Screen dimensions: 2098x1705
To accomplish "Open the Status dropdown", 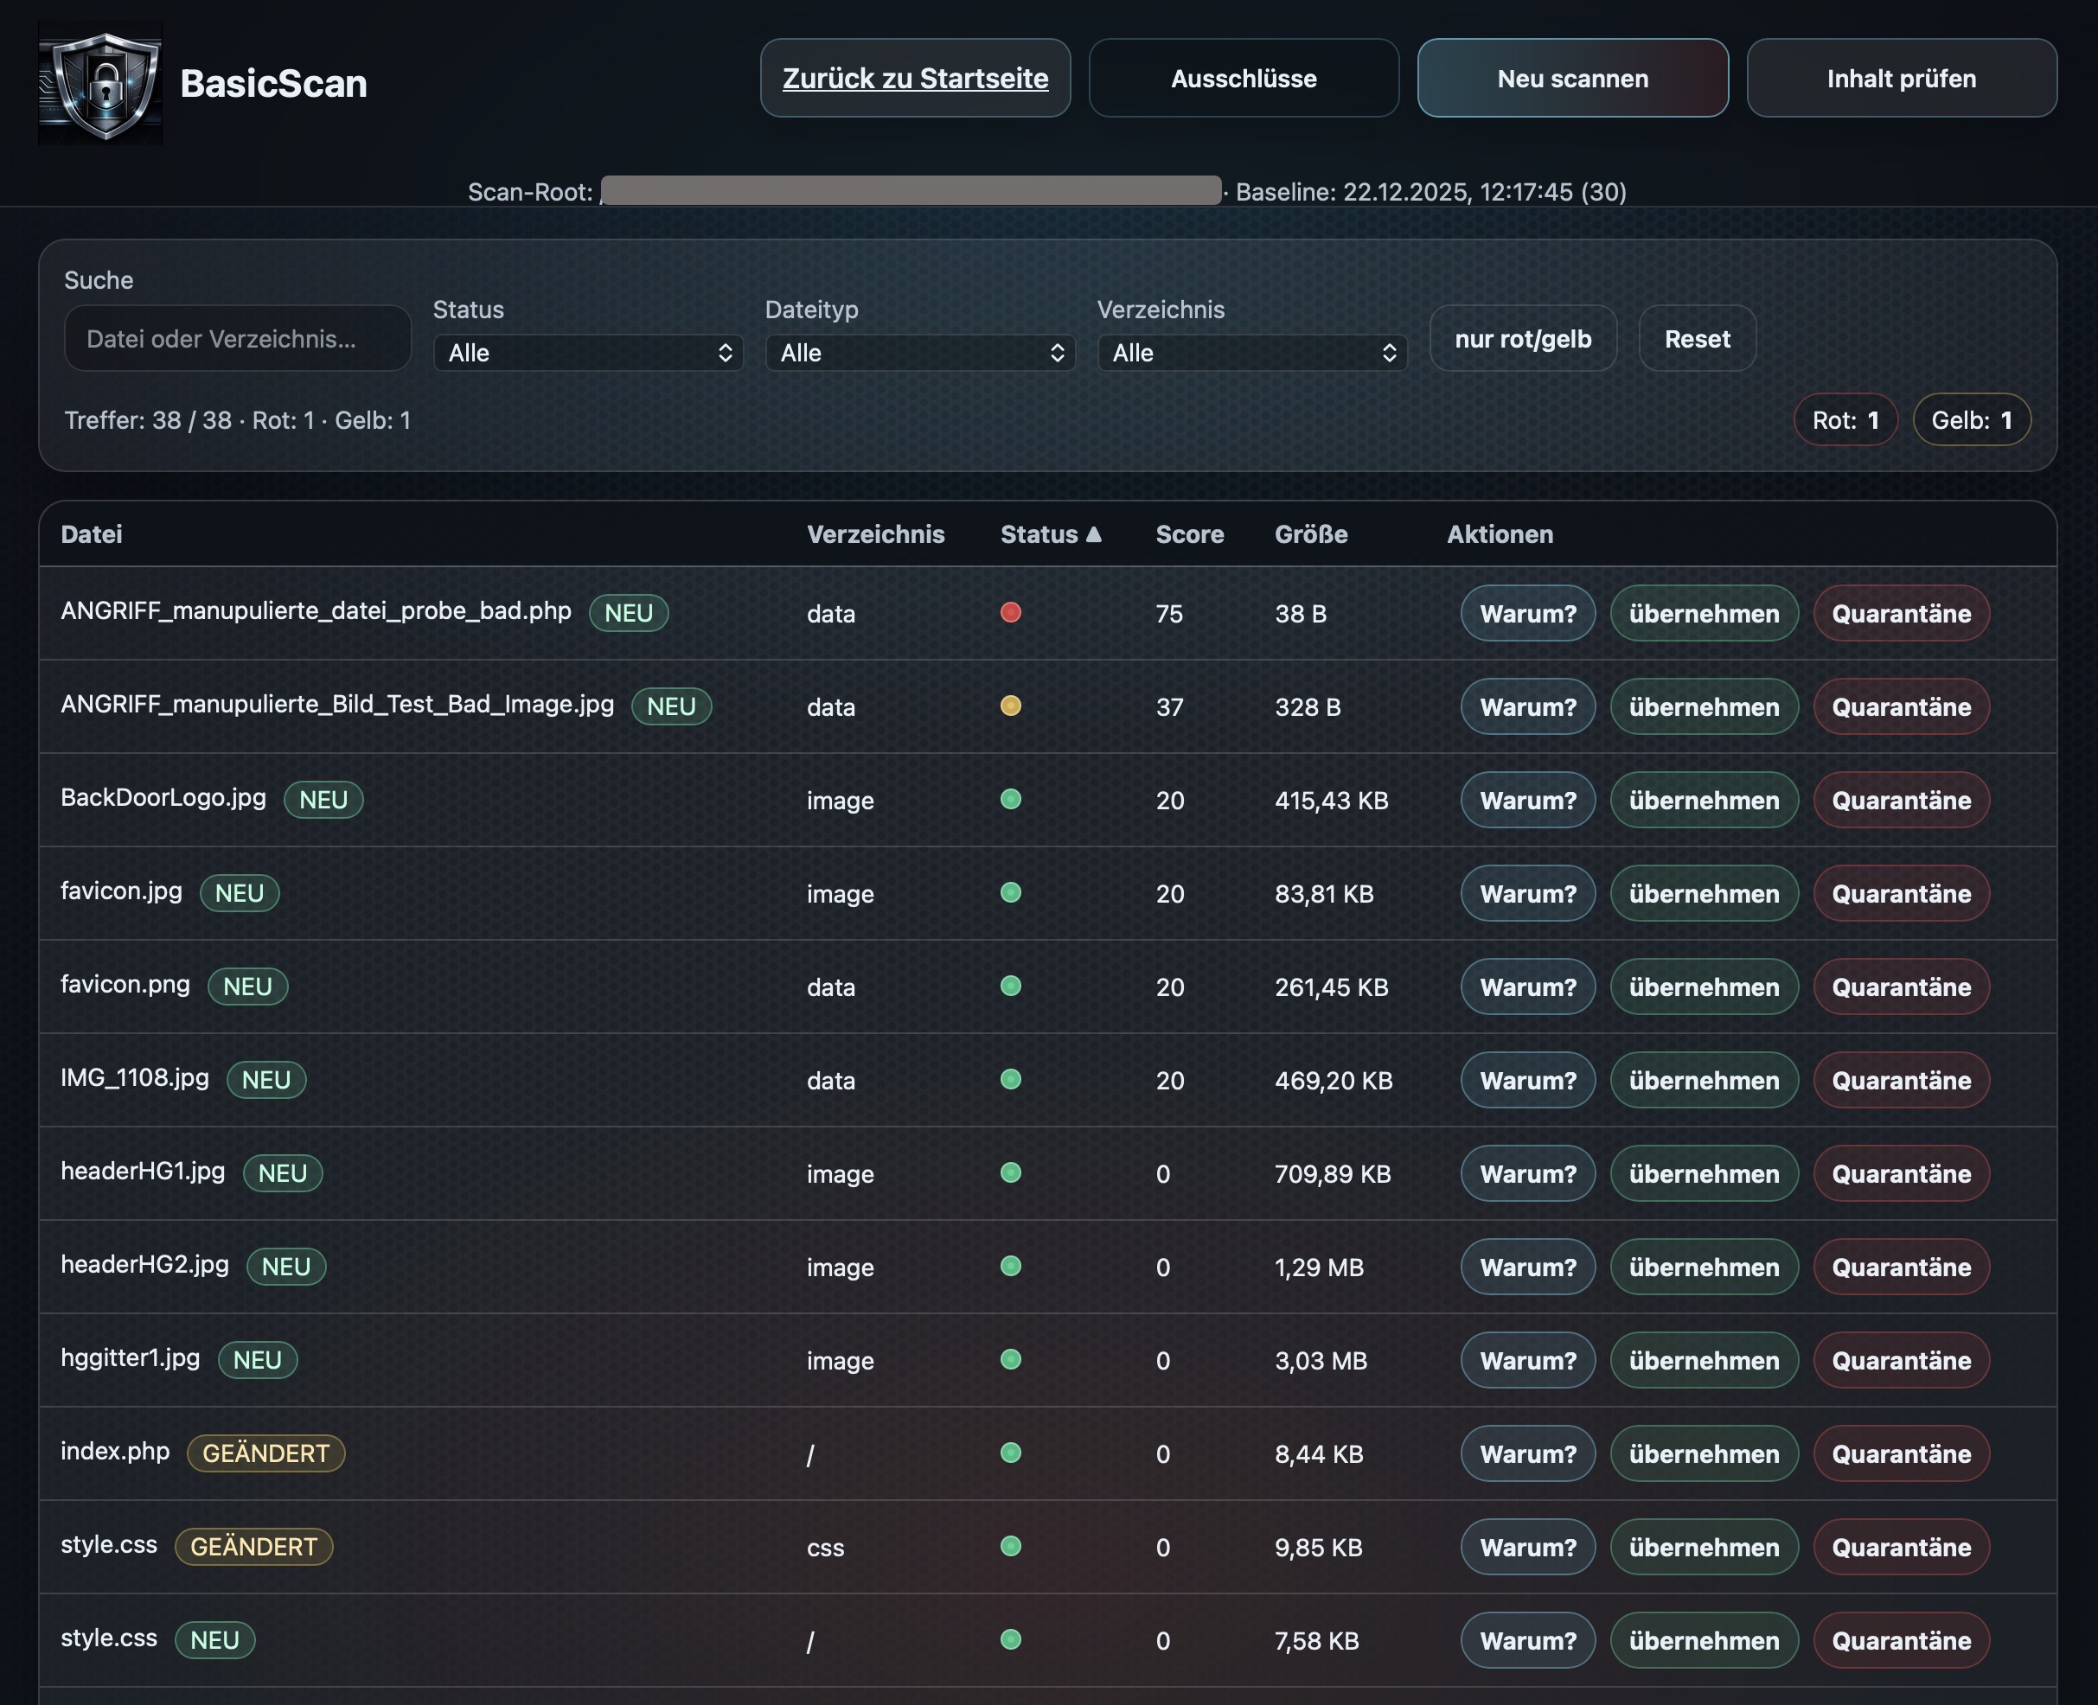I will click(587, 353).
